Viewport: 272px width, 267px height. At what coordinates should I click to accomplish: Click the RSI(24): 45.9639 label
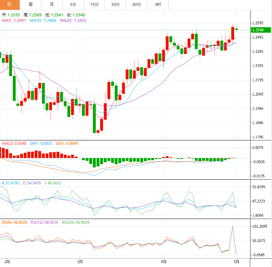(76, 222)
